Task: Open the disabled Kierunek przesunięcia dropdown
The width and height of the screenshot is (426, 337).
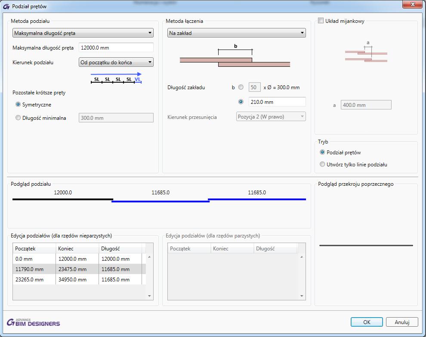Action: coord(271,117)
